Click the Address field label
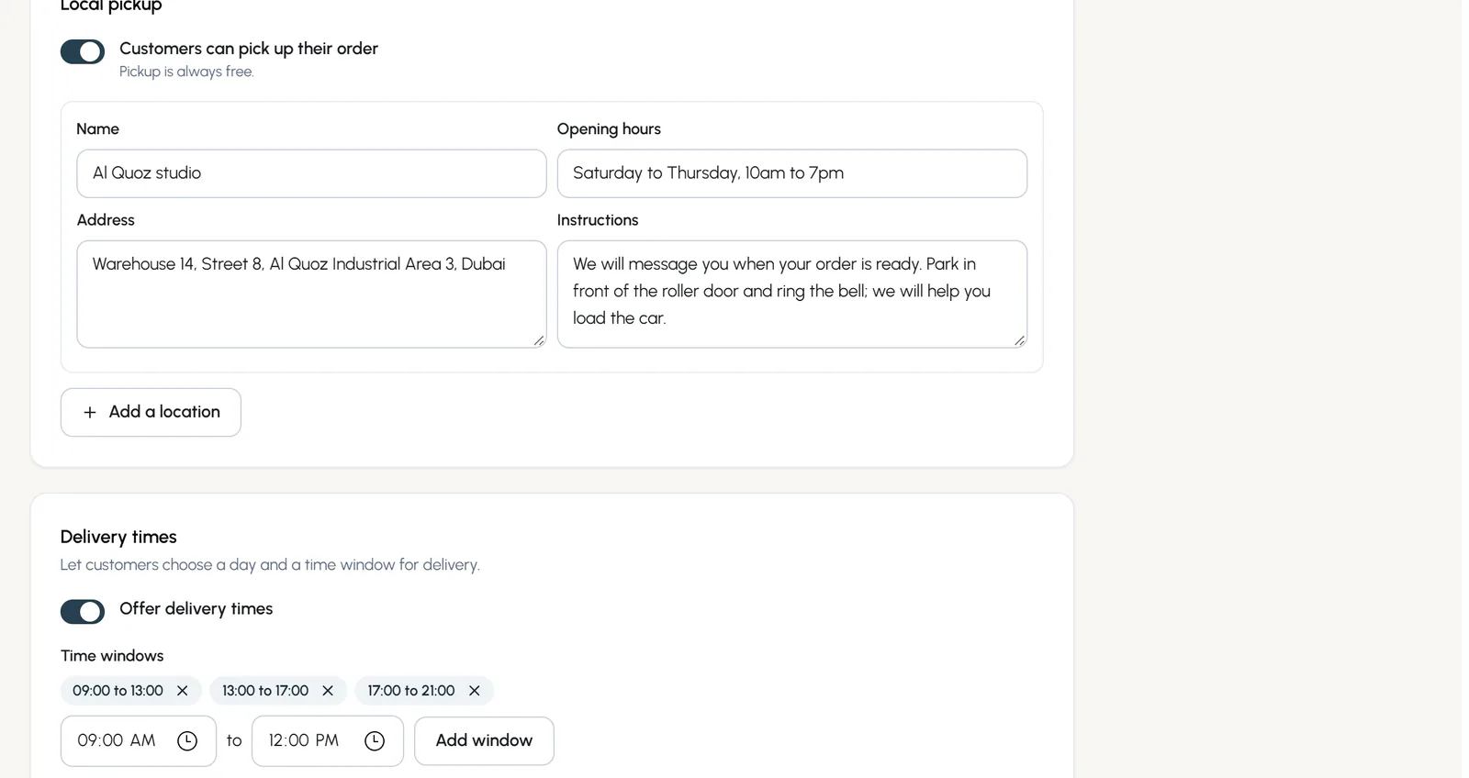Image resolution: width=1469 pixels, height=778 pixels. pyautogui.click(x=106, y=220)
